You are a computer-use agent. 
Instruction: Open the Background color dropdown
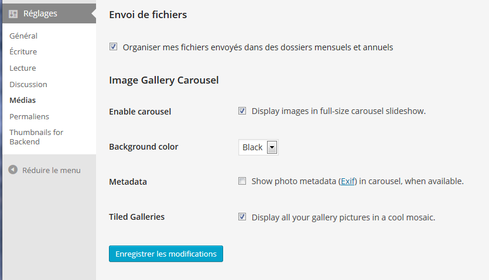(258, 147)
